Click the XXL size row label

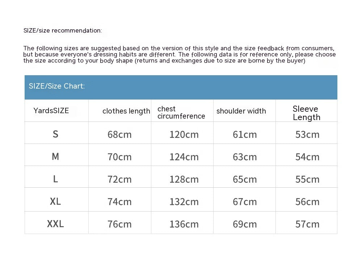coord(55,224)
